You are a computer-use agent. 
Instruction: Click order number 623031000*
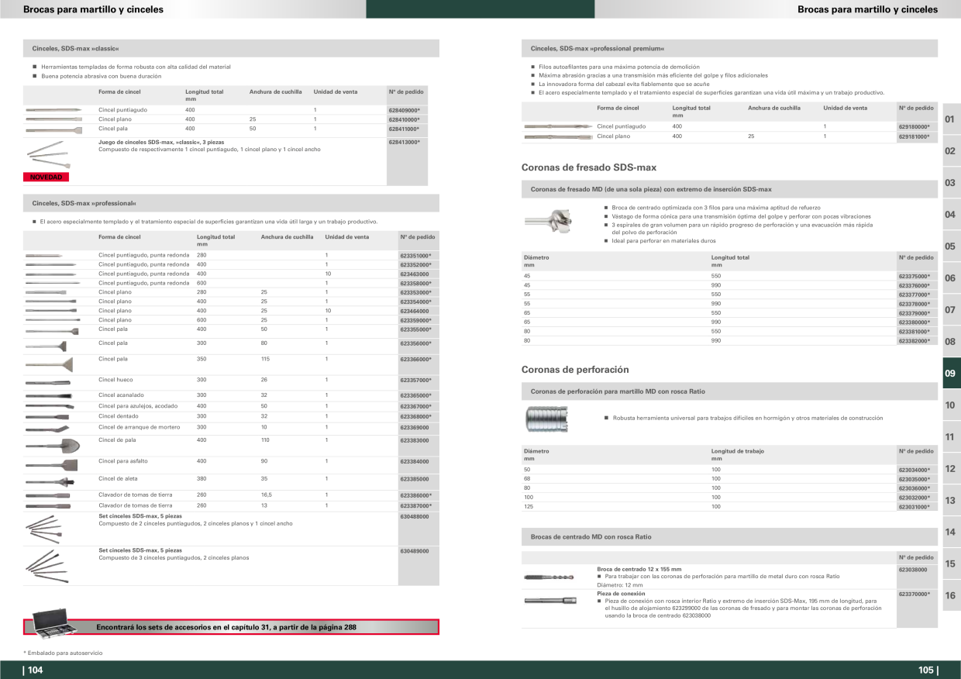(x=914, y=506)
